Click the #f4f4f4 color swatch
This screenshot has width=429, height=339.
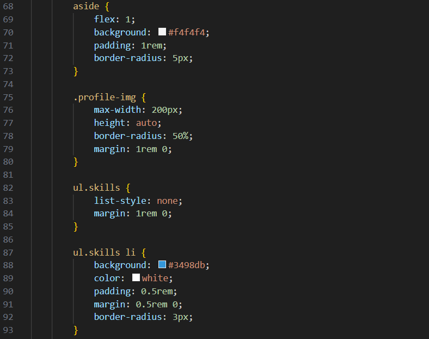tap(162, 32)
